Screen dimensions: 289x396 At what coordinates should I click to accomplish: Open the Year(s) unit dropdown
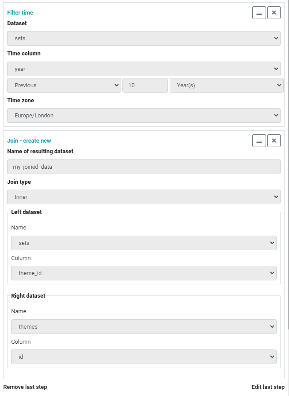click(x=227, y=85)
